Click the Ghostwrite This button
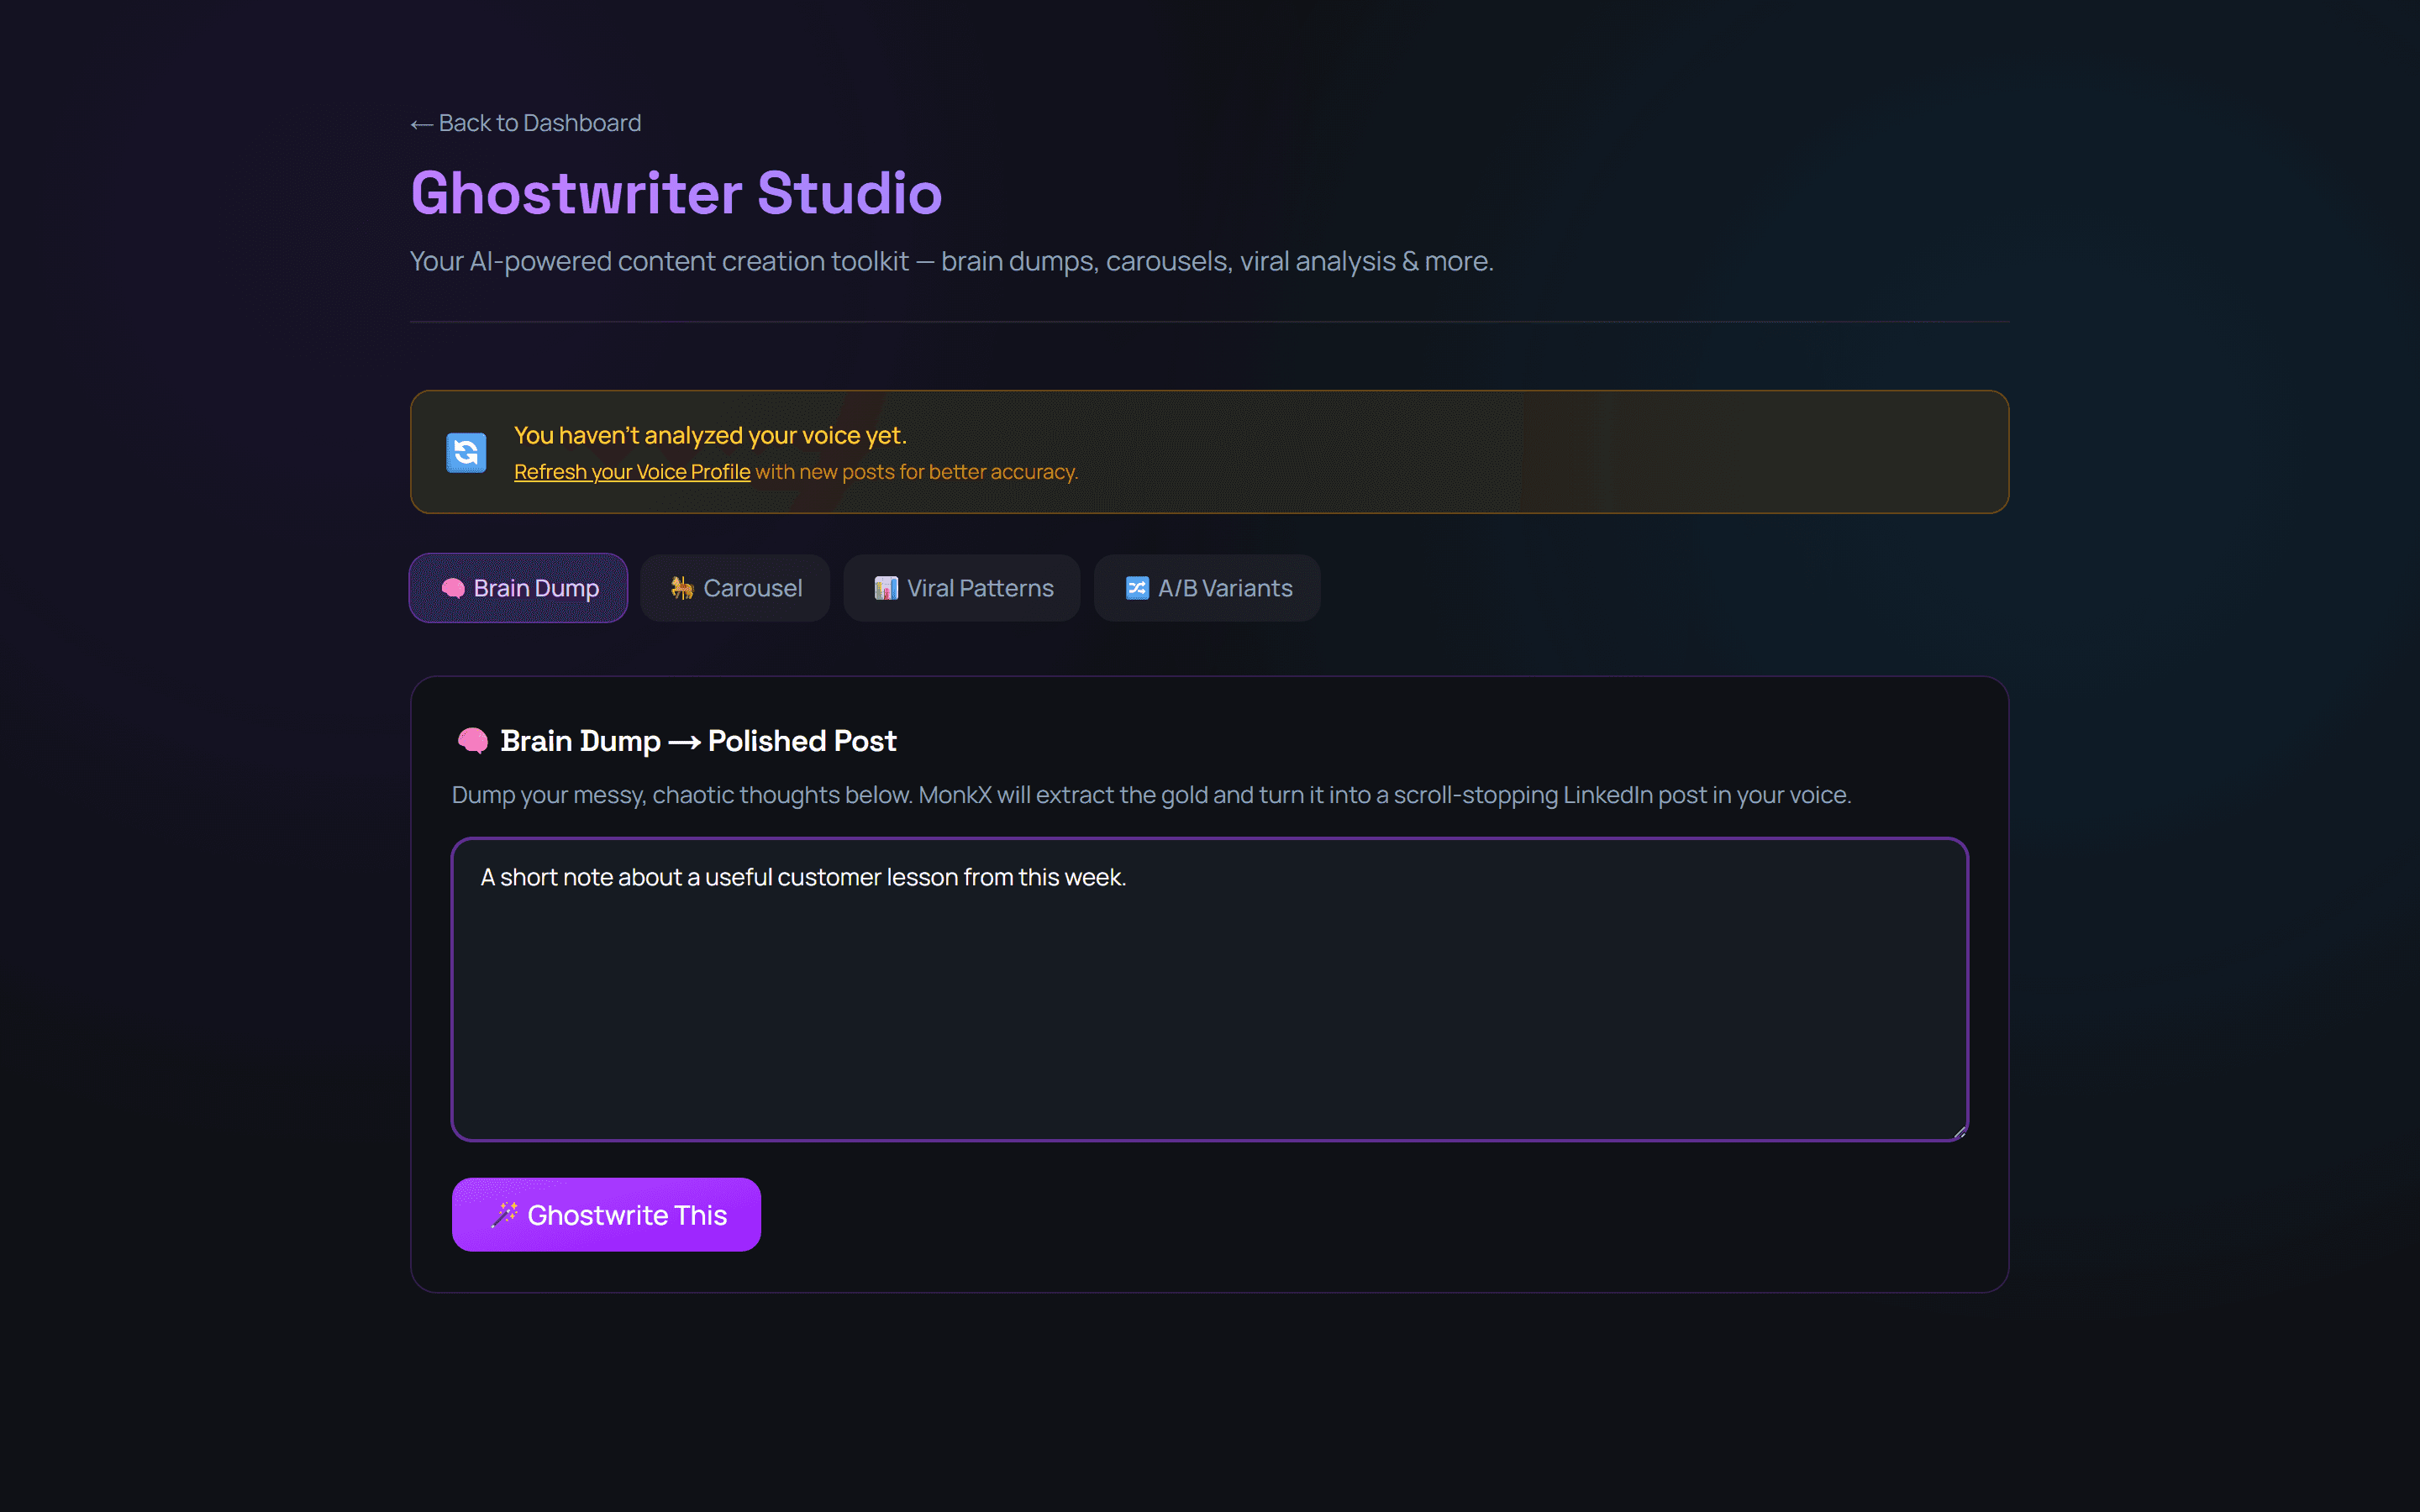The height and width of the screenshot is (1512, 2420). click(x=606, y=1215)
